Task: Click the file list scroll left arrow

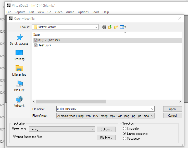Action: point(34,102)
